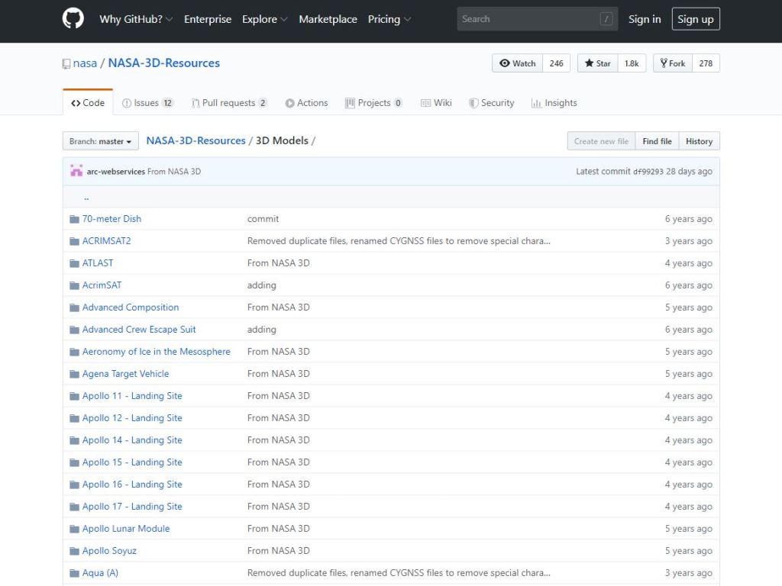Open the NASA-3D-Resources repository title link

click(x=164, y=63)
